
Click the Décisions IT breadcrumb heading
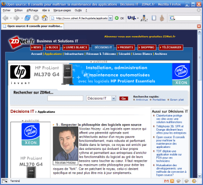click(22, 111)
